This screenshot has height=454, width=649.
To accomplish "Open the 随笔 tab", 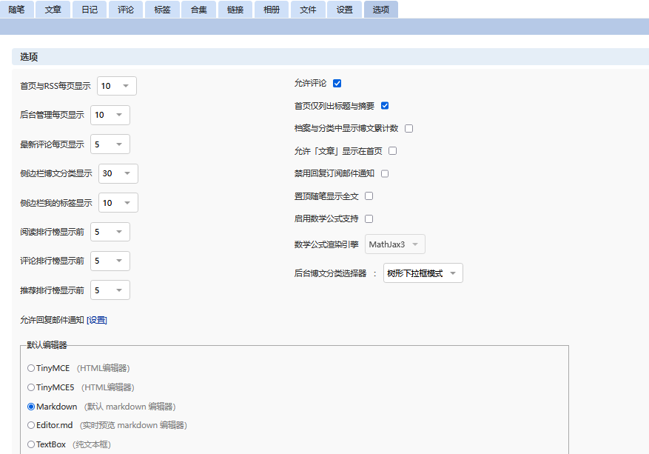I will click(16, 9).
